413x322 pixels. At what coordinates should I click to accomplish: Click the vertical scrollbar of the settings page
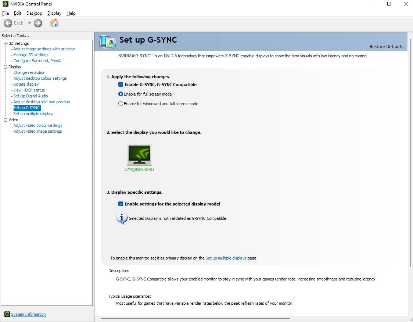pyautogui.click(x=411, y=153)
